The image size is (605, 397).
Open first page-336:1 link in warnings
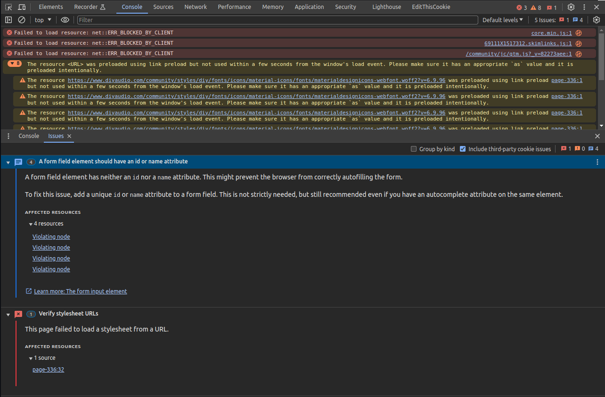(x=567, y=80)
